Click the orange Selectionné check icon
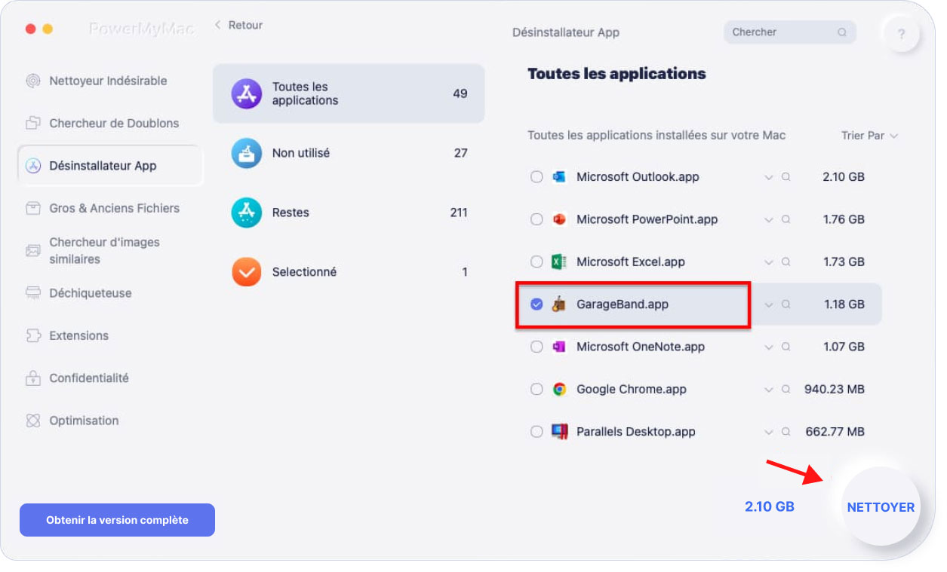Viewport: 947px width, 572px height. (x=247, y=272)
